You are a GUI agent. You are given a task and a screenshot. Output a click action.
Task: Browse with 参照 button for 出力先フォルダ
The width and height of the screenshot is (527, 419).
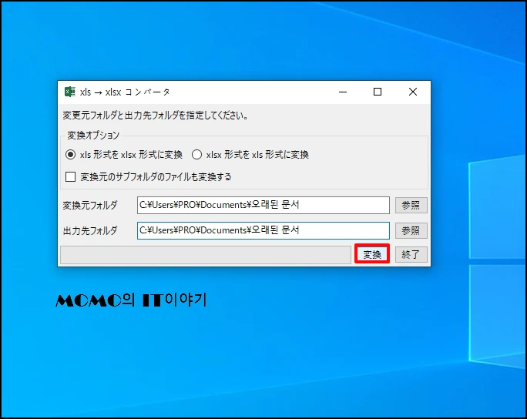(411, 230)
